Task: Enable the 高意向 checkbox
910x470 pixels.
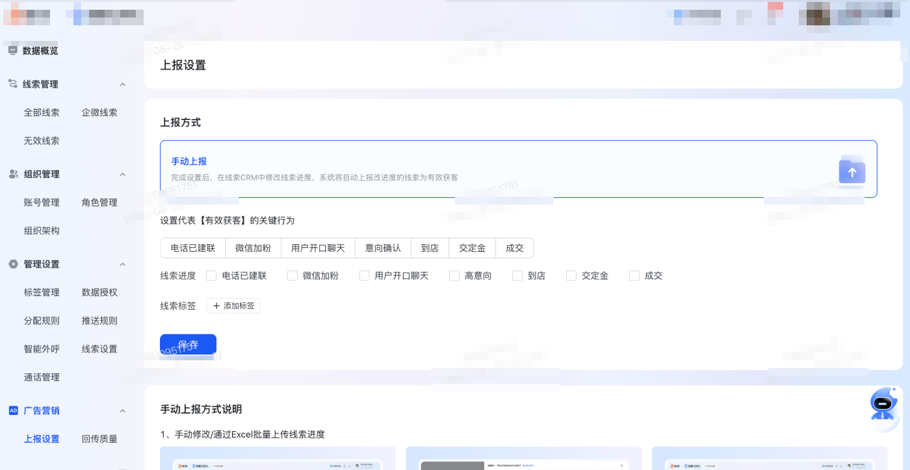Action: click(454, 275)
